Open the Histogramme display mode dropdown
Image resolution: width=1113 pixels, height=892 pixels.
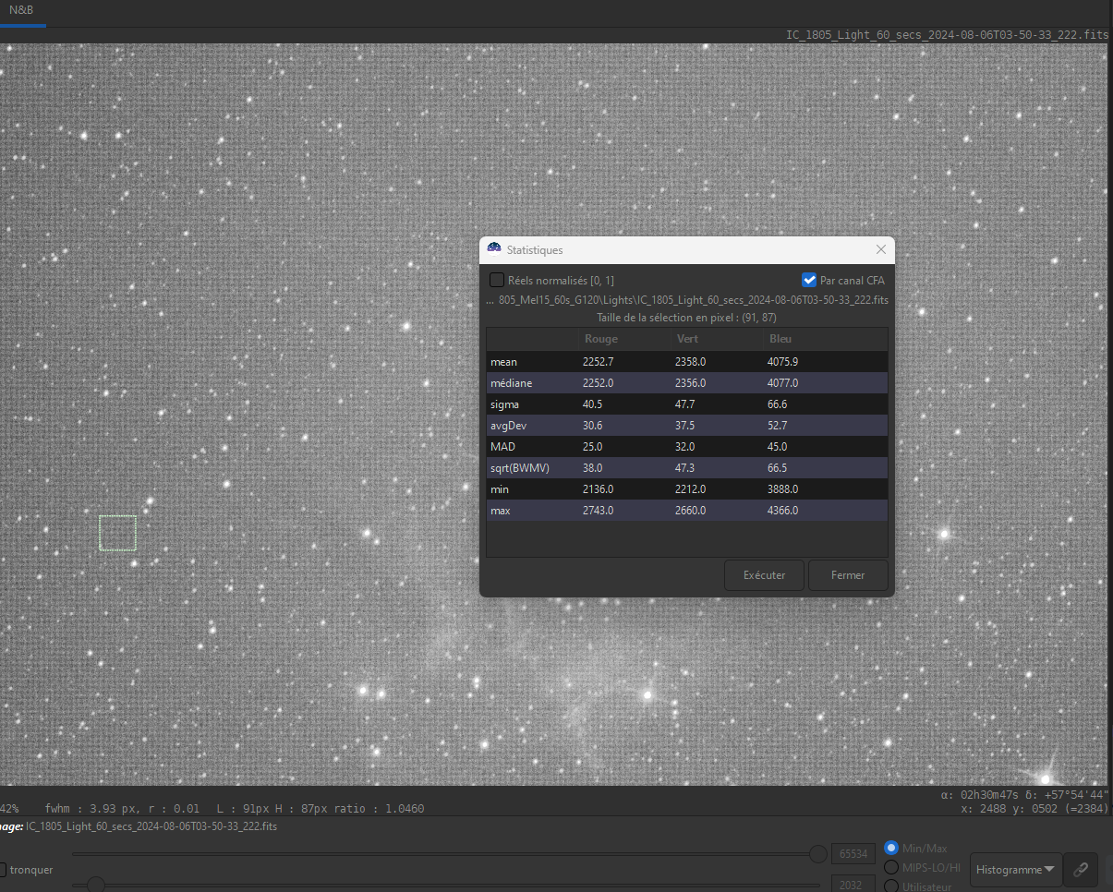[x=1014, y=870]
